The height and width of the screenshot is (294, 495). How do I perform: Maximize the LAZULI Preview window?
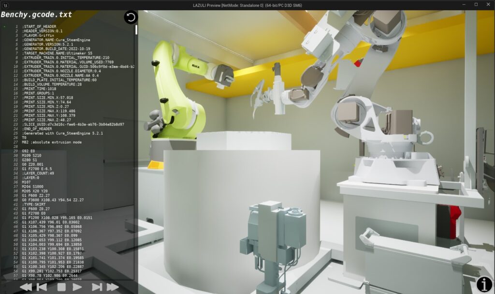(x=476, y=4)
